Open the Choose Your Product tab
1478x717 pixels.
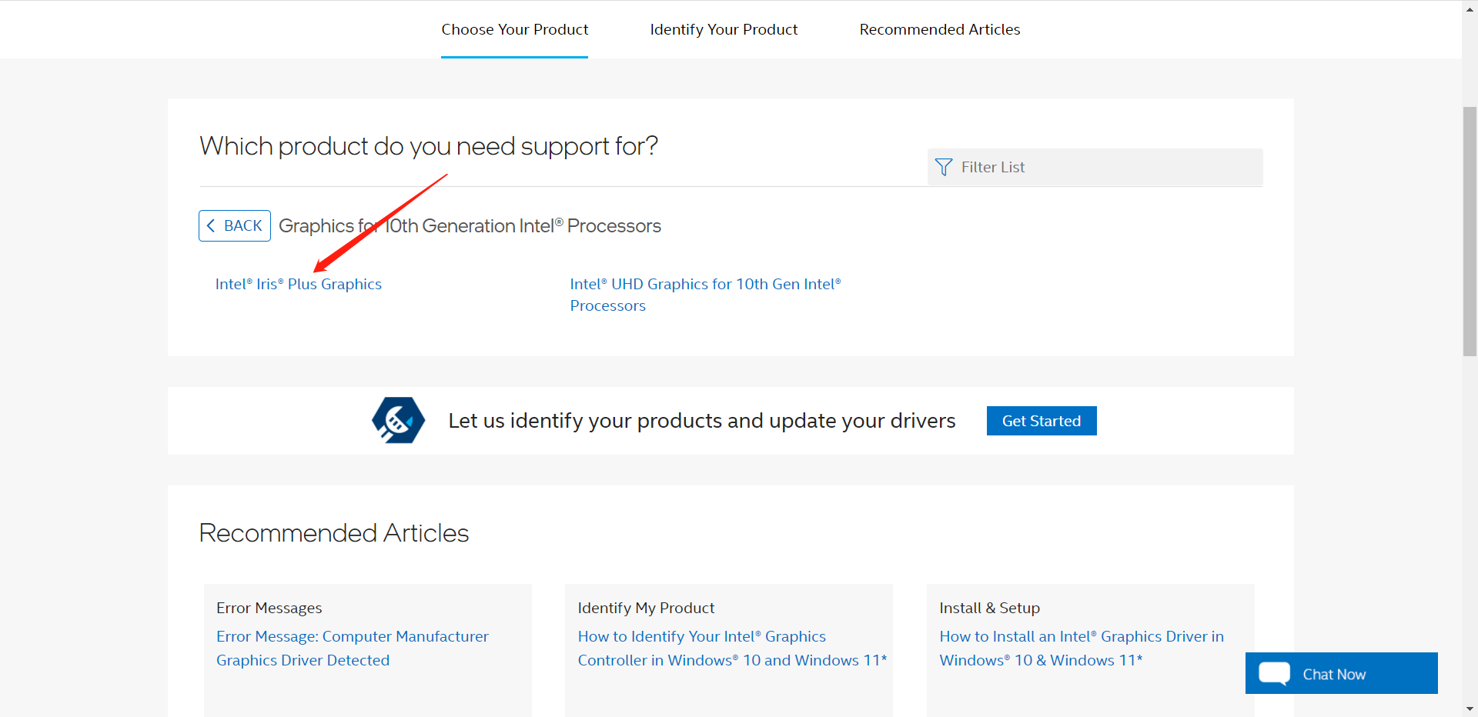tap(514, 29)
